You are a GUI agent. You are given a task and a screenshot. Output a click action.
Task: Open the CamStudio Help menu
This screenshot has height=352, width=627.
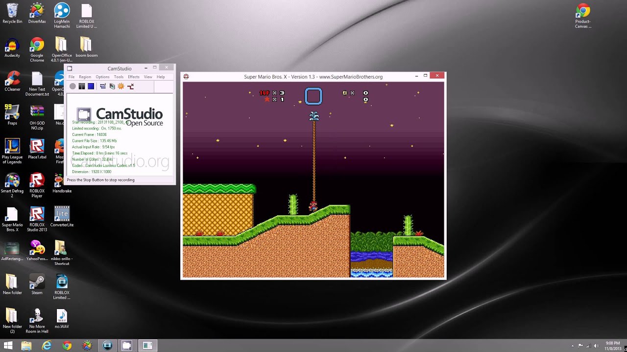pos(161,77)
